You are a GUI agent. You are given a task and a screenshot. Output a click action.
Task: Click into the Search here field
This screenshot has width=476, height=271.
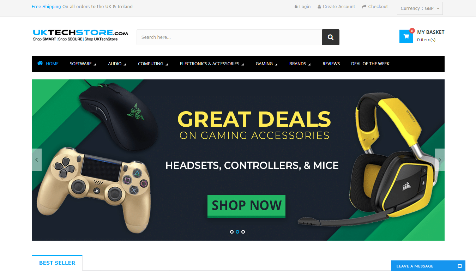tap(229, 37)
